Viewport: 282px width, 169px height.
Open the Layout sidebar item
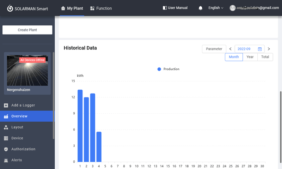[x=26, y=127]
